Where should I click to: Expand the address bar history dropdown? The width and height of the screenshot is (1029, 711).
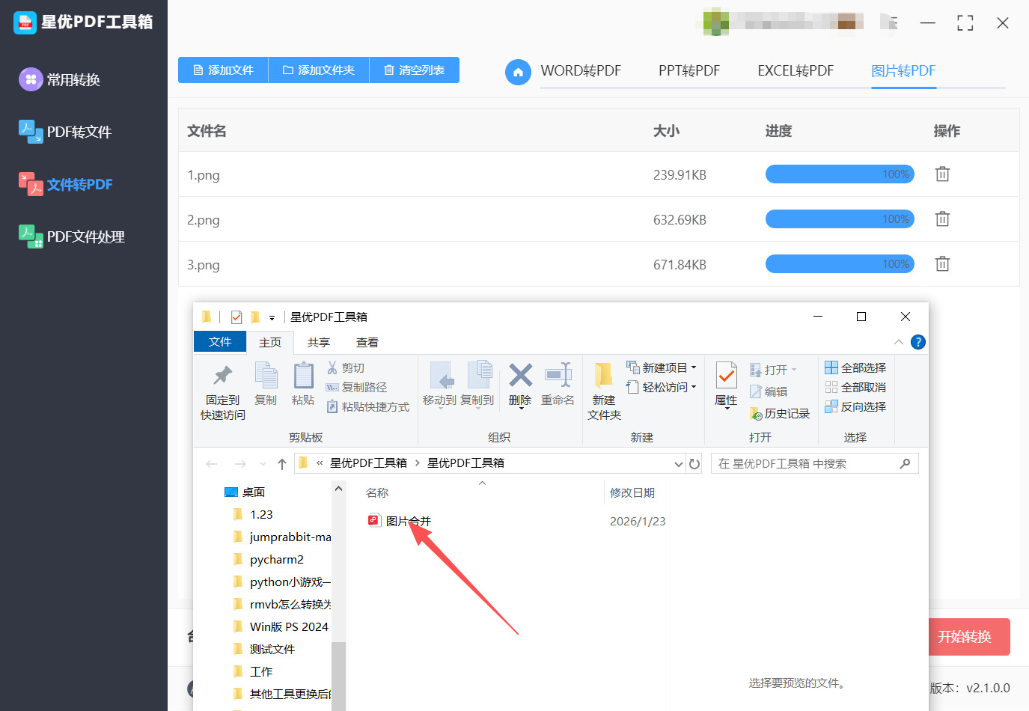point(679,464)
